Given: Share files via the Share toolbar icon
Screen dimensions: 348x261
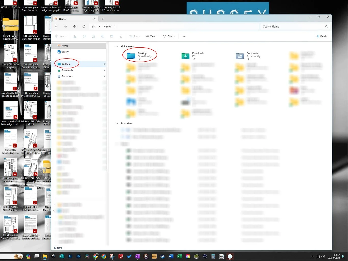Looking at the screenshot, I should 112,36.
